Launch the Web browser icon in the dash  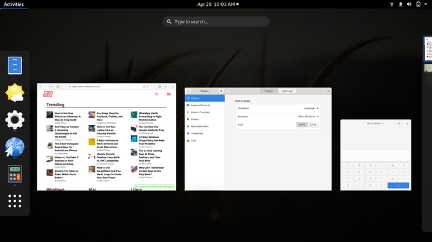click(15, 147)
